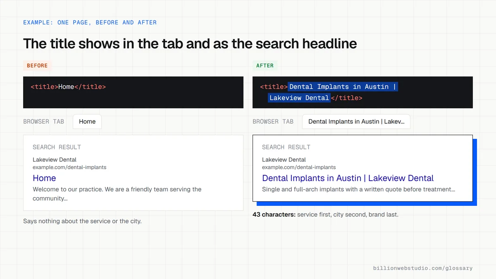
Task: Click 'BROWSER TAB' label beside the Dental Implants tab
Action: click(x=273, y=122)
